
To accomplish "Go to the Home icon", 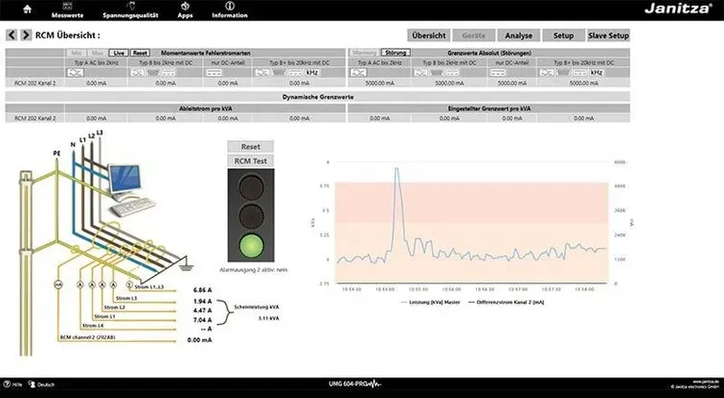I will (27, 9).
